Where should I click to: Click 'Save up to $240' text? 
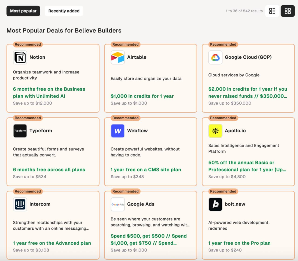pos(225,250)
